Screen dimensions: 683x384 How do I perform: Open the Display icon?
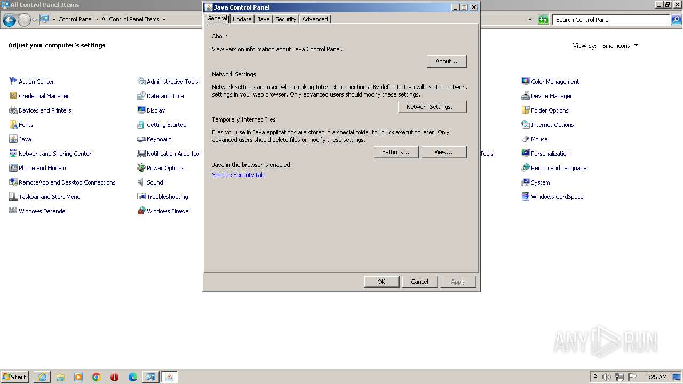click(141, 110)
